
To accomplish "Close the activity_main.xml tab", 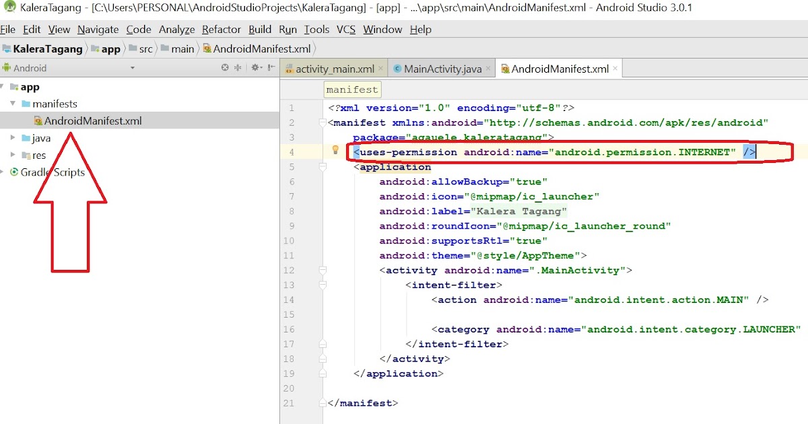I will click(381, 69).
